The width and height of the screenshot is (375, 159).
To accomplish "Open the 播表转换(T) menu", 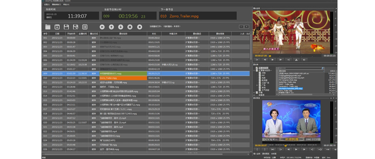I will coord(56,5).
